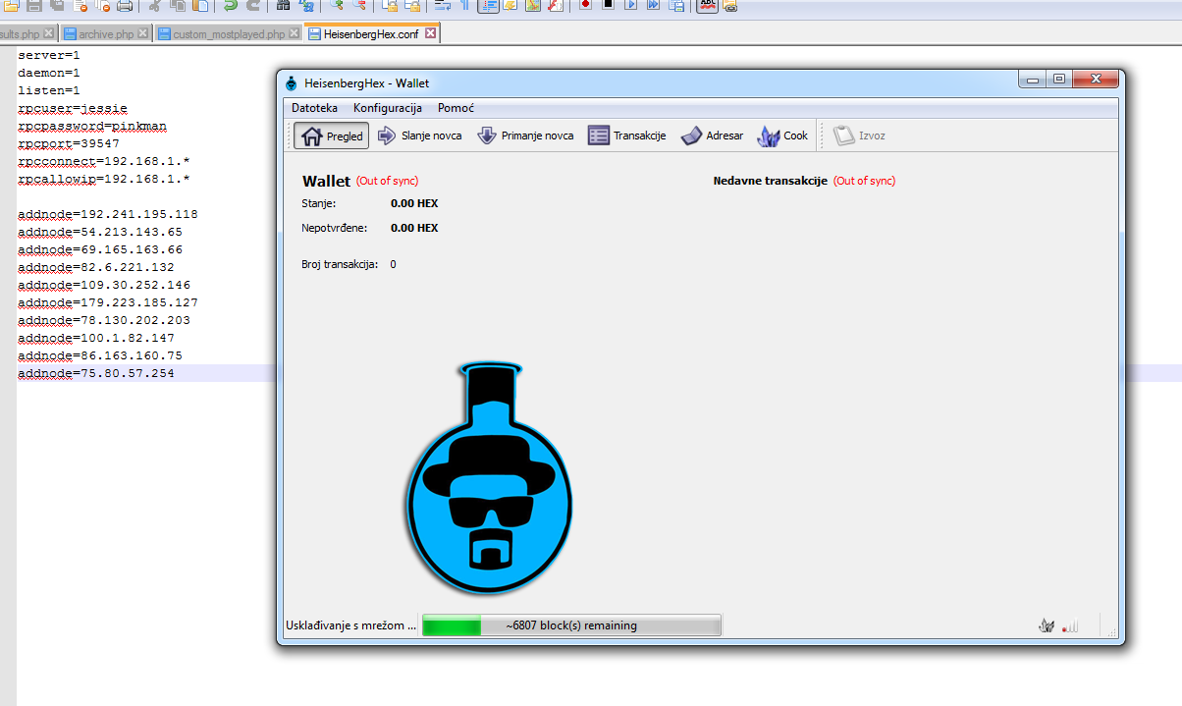Click the line rpcport=39547
Viewport: 1182px width, 706px height.
tap(69, 144)
